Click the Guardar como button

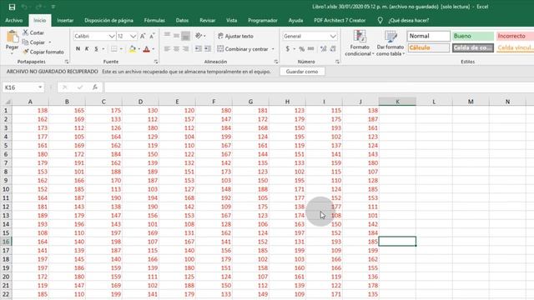point(302,72)
